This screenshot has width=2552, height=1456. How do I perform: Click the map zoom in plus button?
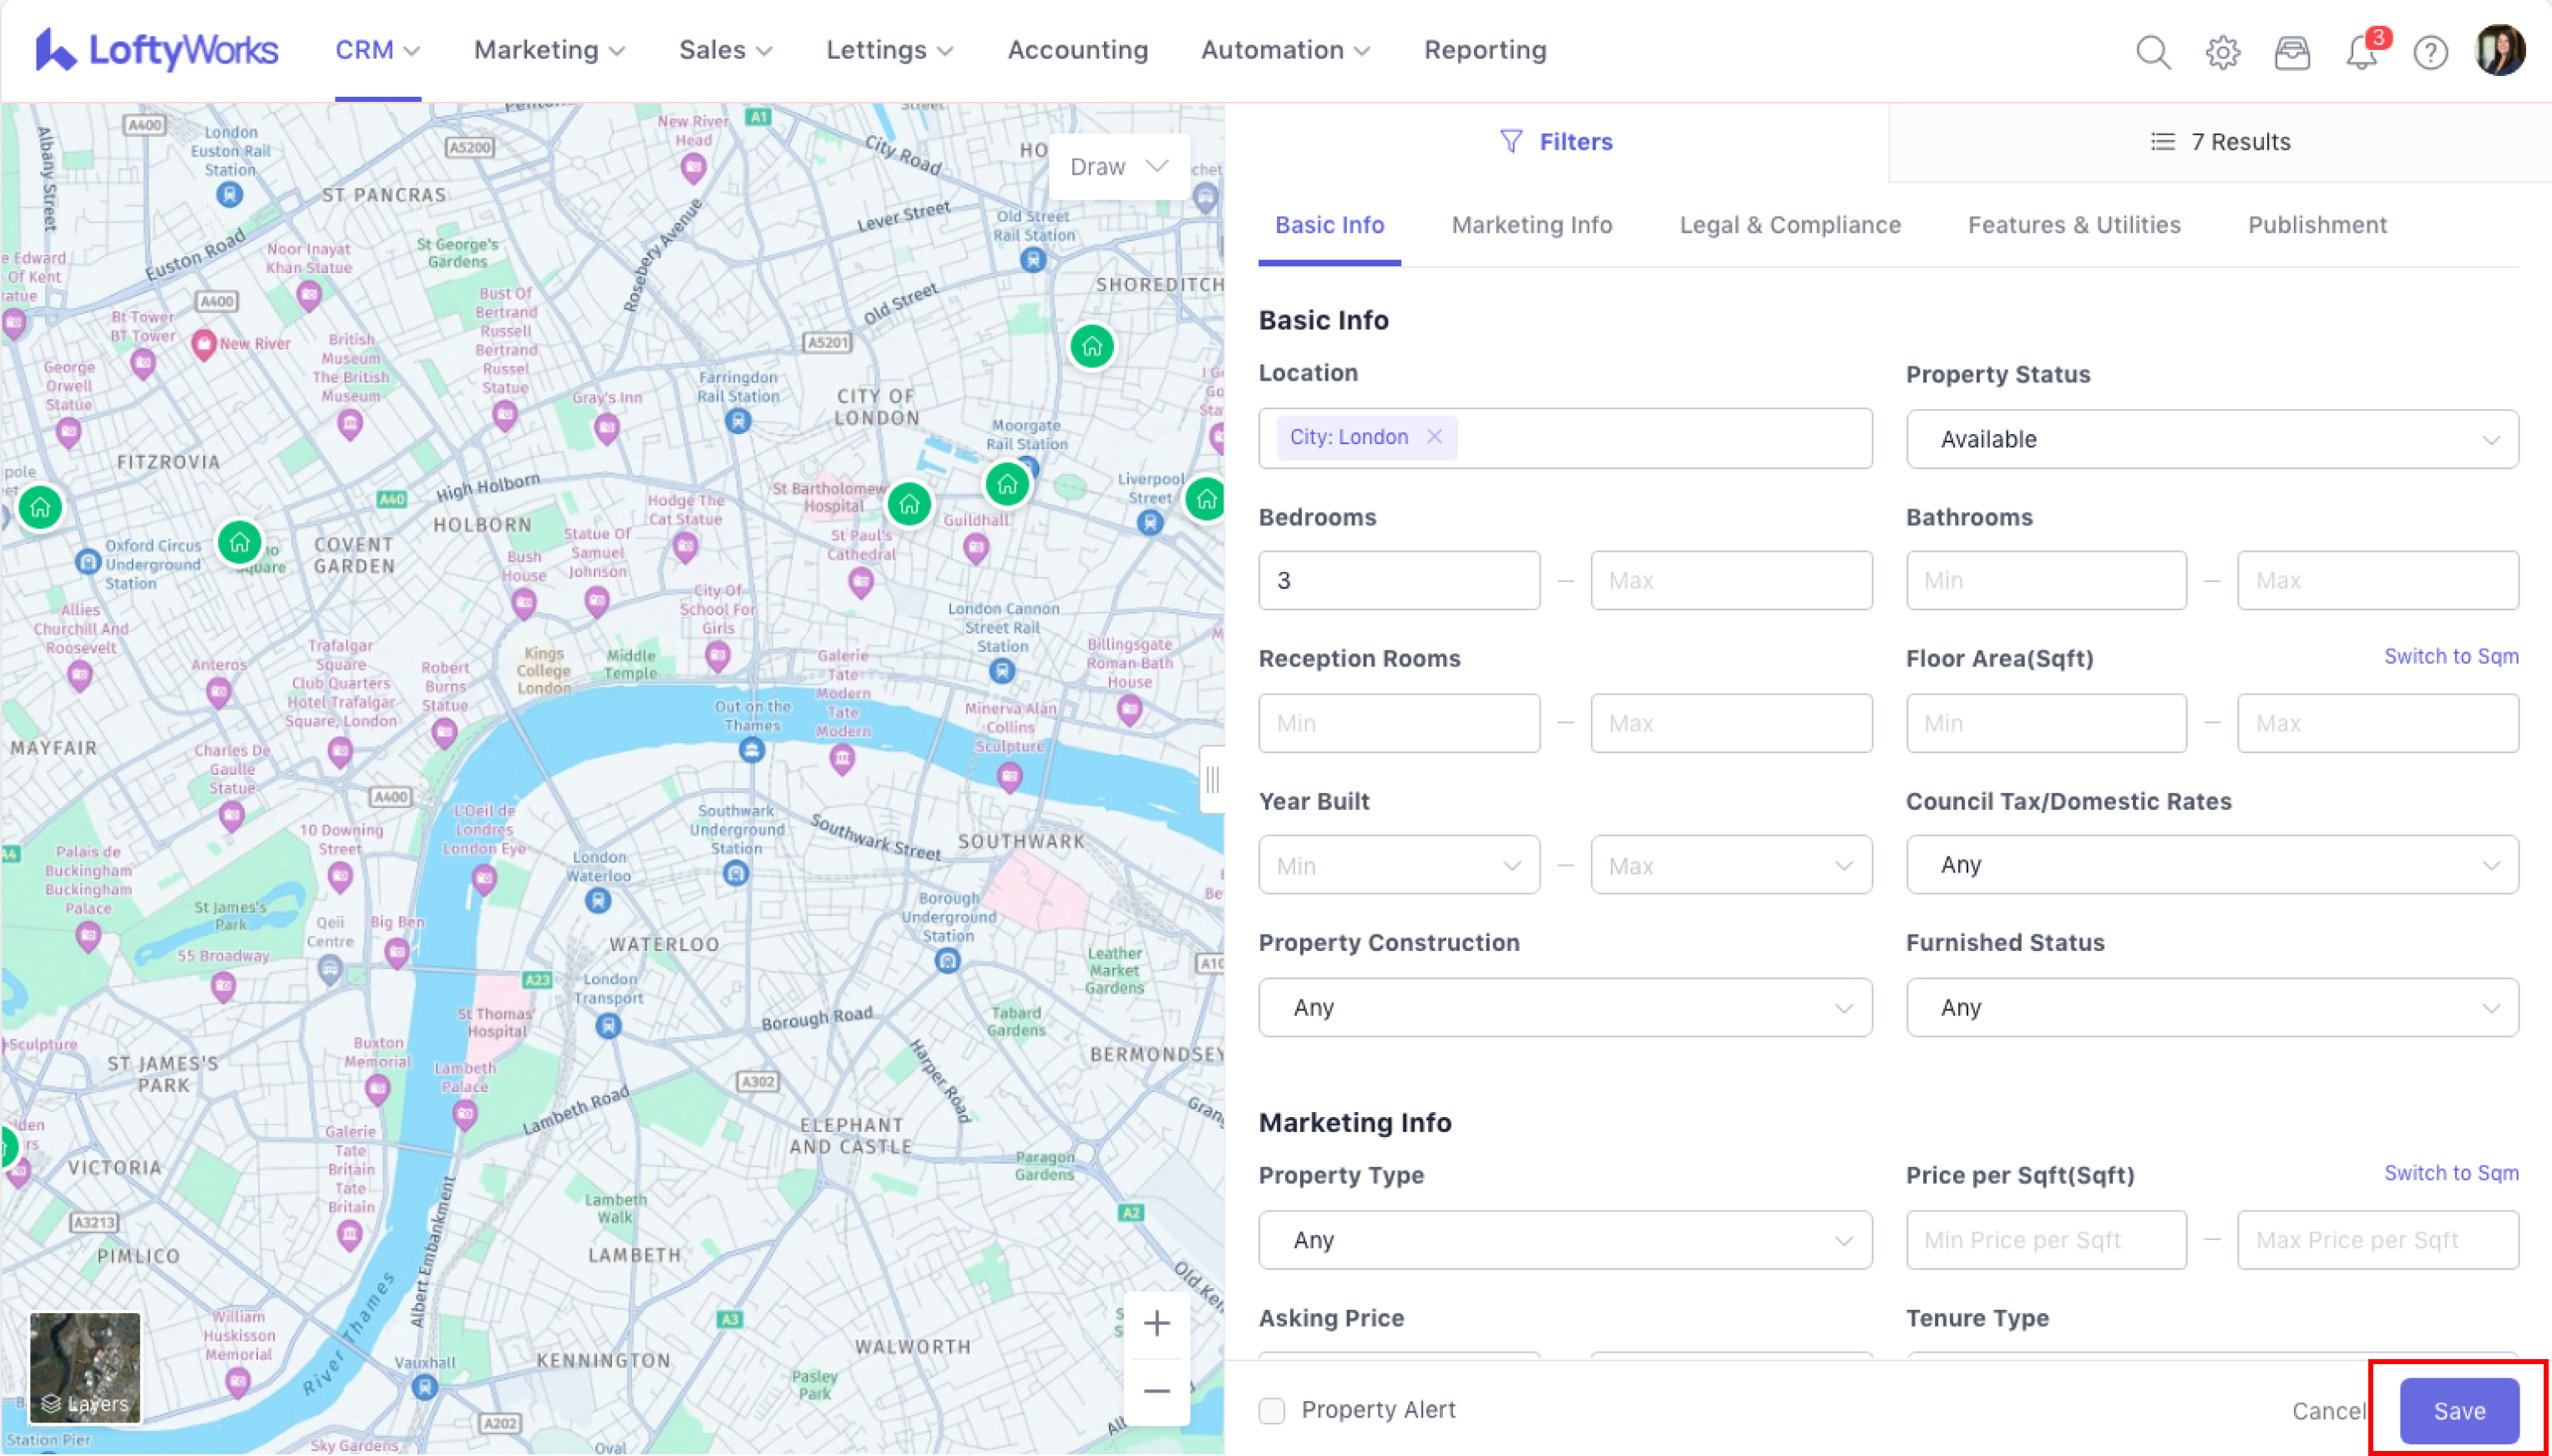tap(1156, 1323)
